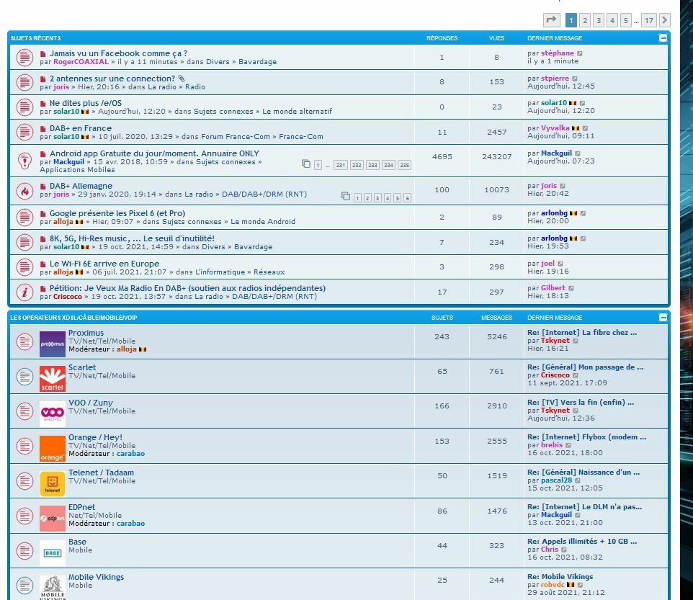
Task: Go to page 3 of DAB+ Allemagne topic
Action: click(x=377, y=198)
